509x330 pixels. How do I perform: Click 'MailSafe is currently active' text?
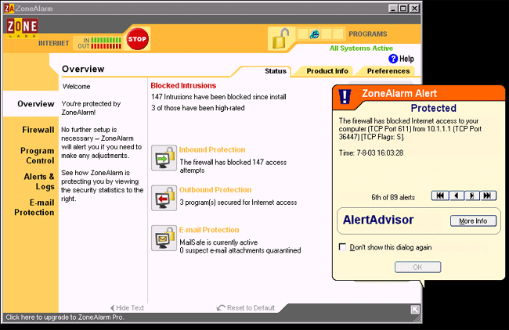(218, 242)
